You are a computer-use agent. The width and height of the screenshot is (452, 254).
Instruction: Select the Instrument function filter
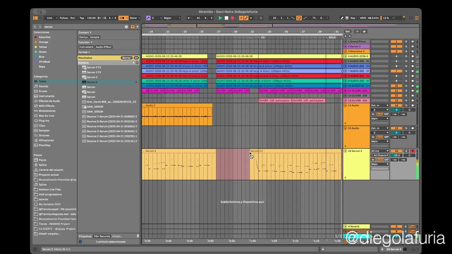click(x=86, y=47)
